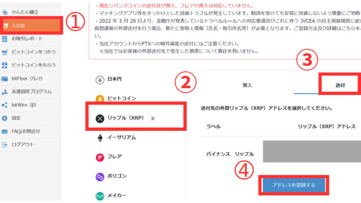Switch to the 預入 tab

click(247, 85)
